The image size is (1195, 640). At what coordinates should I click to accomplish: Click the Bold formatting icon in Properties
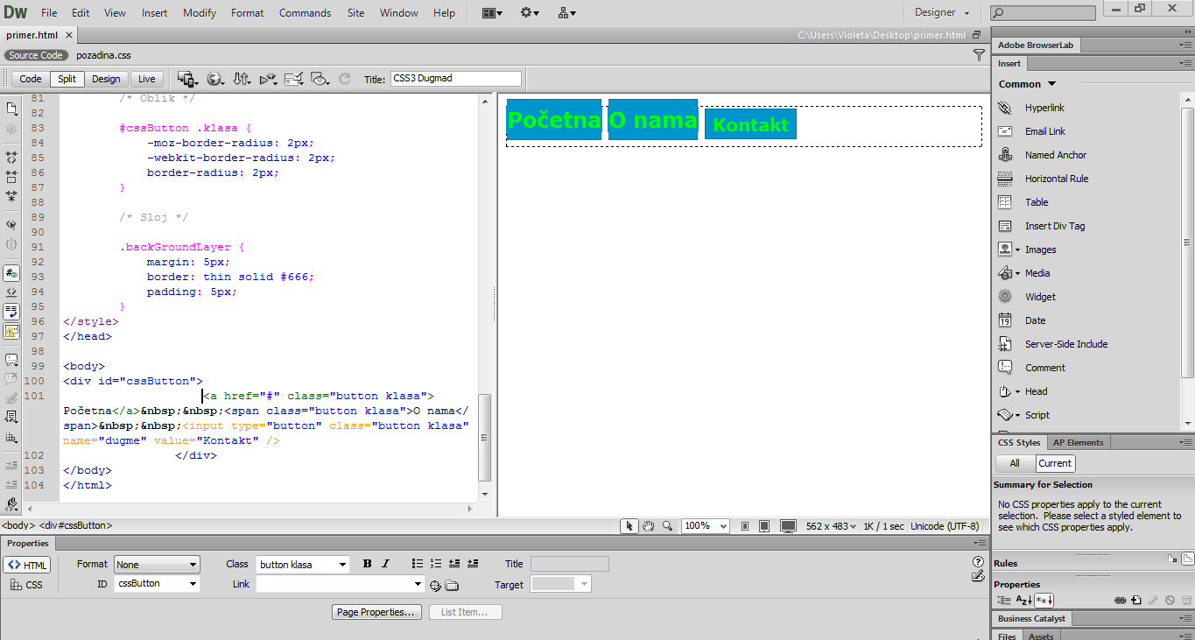(367, 564)
